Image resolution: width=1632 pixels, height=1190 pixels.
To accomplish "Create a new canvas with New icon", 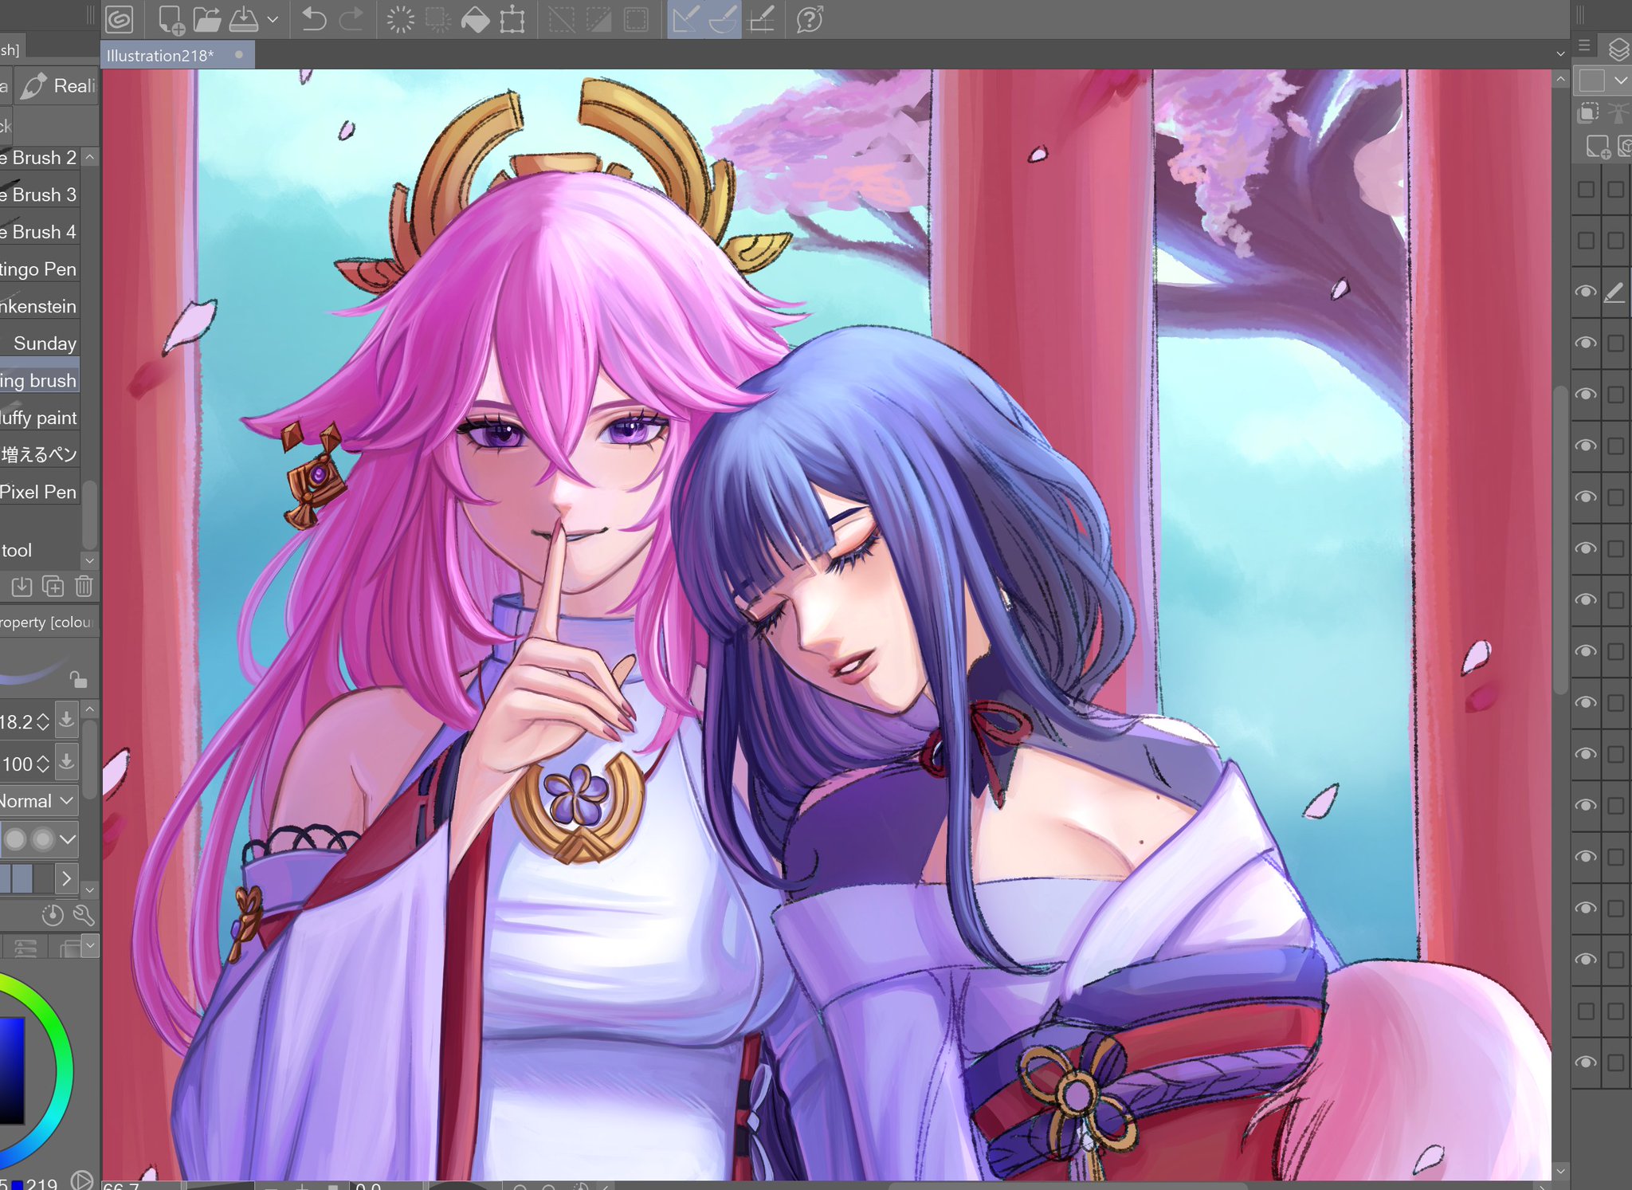I will pos(171,19).
